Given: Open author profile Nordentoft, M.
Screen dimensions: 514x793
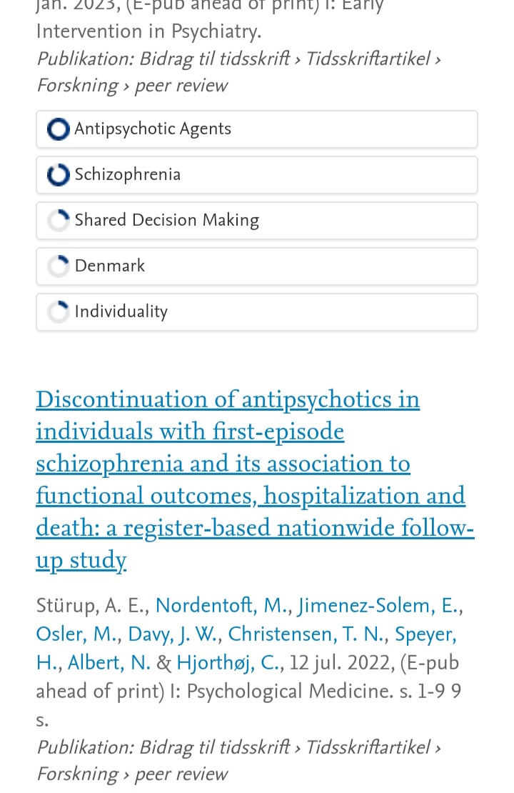Looking at the screenshot, I should 221,605.
